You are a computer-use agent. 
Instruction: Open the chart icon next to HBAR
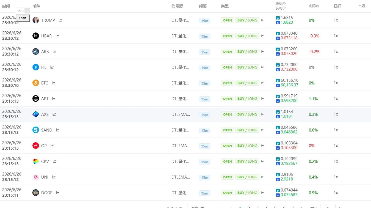click(57, 36)
